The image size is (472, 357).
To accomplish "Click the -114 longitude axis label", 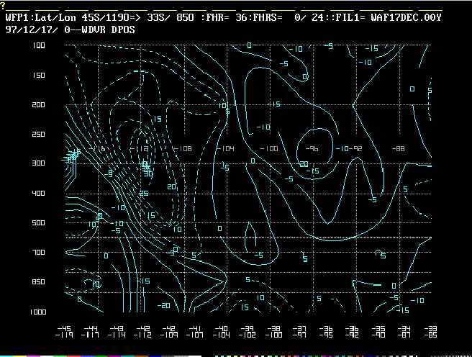I will (117, 335).
